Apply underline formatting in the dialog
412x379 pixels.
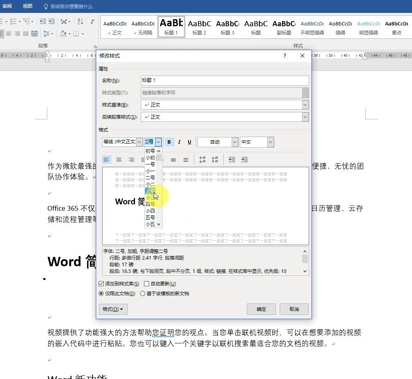click(189, 142)
